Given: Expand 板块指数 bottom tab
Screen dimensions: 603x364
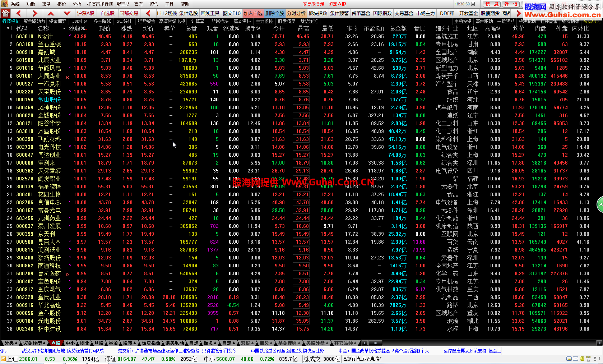Looking at the screenshot, I should (152, 343).
